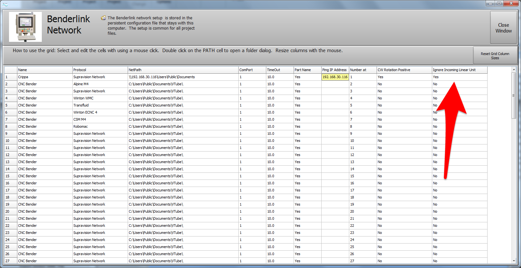Click the vertical scrollbar thumb
The image size is (521, 268).
514,96
